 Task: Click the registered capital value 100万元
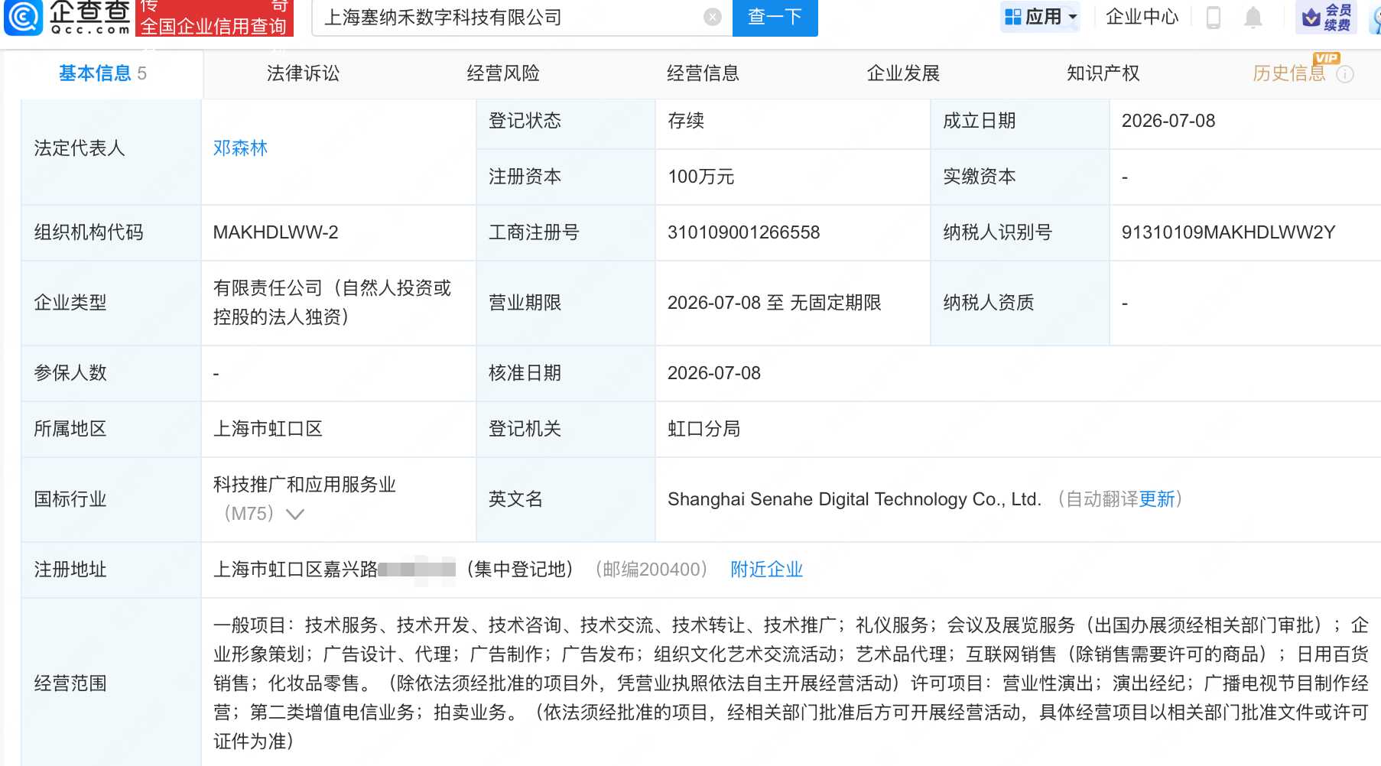tap(700, 177)
